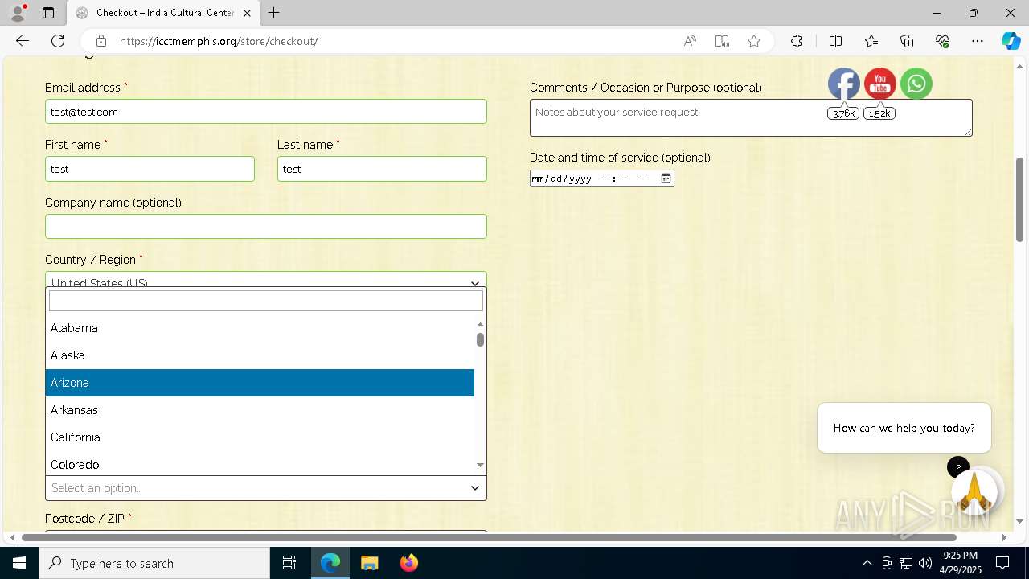1029x579 pixels.
Task: Open volume control in tray
Action: [925, 563]
